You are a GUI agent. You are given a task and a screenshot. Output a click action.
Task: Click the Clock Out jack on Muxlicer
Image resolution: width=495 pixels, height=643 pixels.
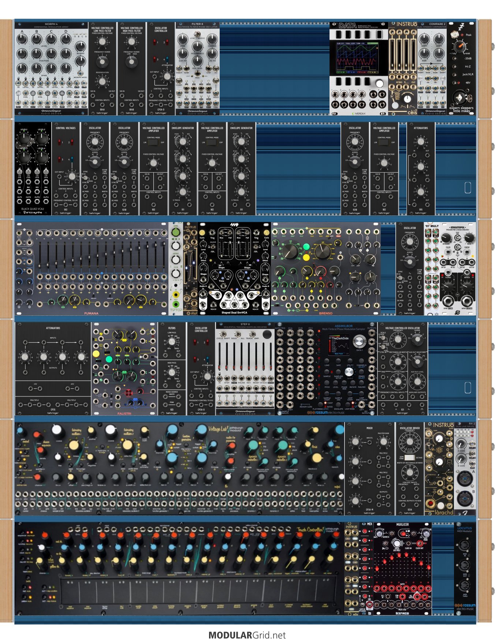[x=419, y=543]
